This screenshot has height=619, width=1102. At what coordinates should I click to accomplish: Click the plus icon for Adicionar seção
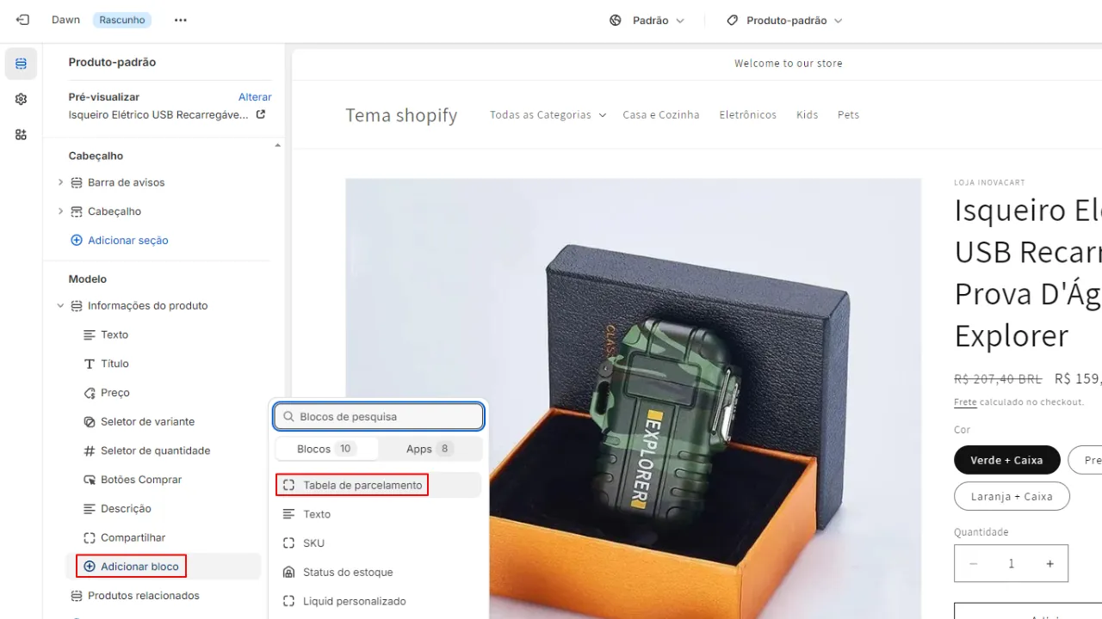point(76,240)
